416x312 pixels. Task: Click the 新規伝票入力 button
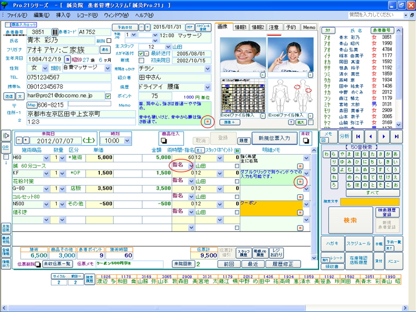[274, 138]
